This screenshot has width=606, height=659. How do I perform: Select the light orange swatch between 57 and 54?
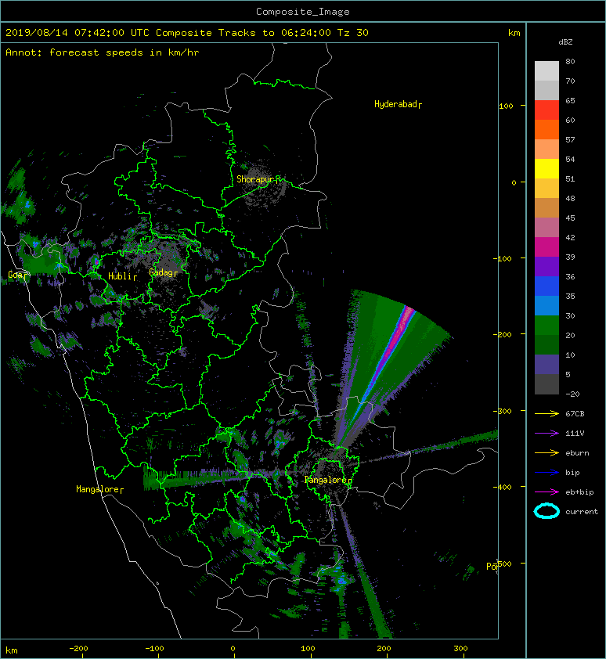546,149
